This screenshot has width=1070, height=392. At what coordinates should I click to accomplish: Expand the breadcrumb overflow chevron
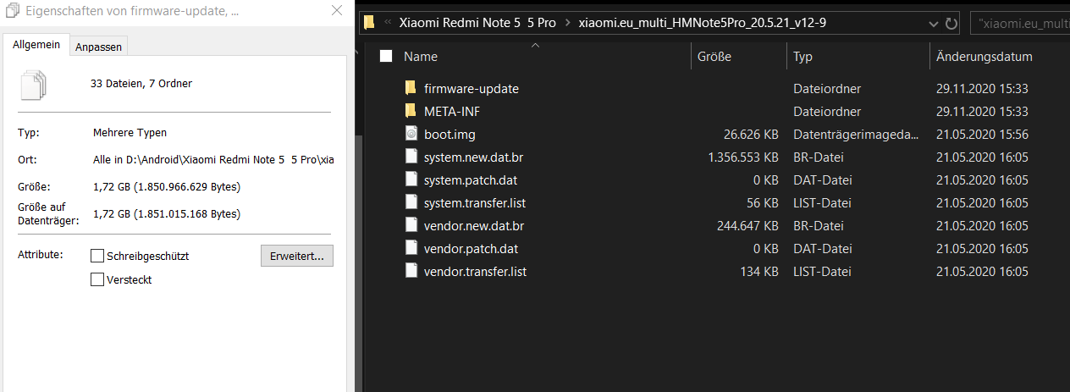[388, 23]
